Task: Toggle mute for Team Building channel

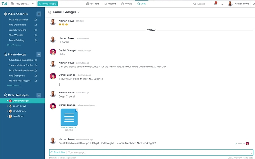Action: 36,40
